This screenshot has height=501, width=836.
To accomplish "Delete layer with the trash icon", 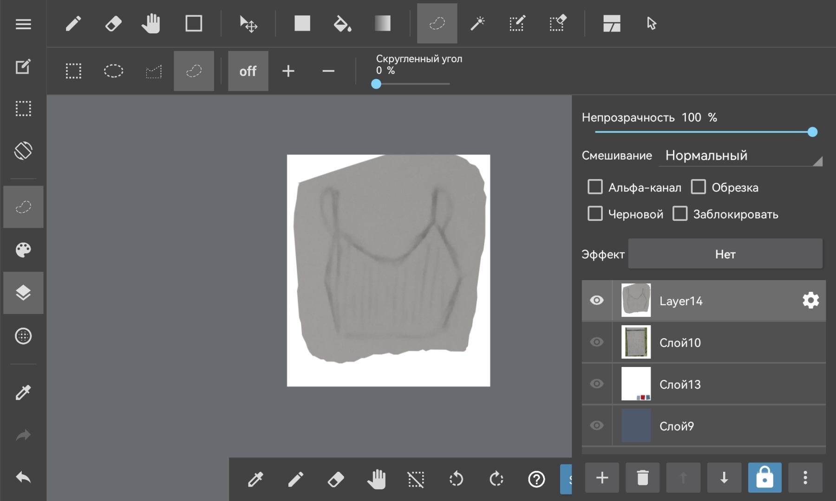I will click(x=642, y=477).
